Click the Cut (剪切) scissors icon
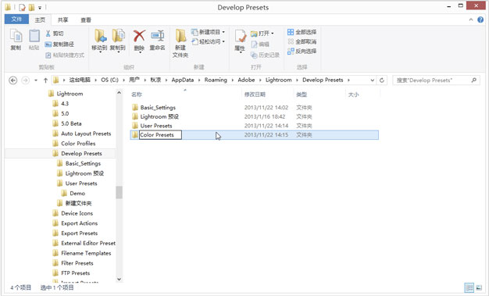Screen dimensions: 489x296 click(48, 34)
